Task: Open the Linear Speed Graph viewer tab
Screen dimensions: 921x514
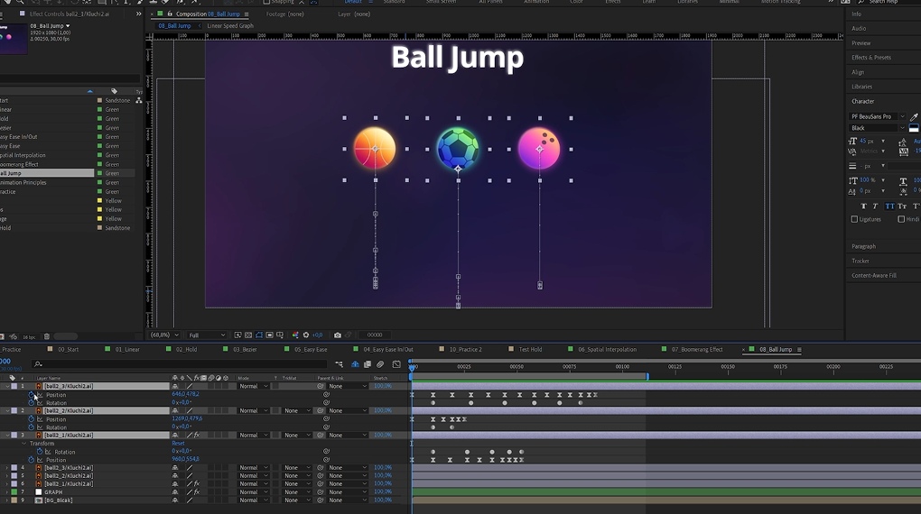Action: (230, 26)
